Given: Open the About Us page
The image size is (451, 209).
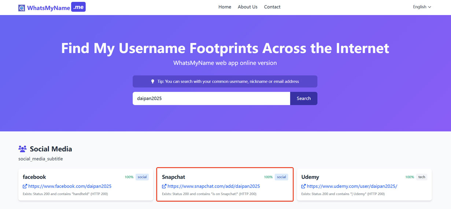Looking at the screenshot, I should pyautogui.click(x=247, y=7).
